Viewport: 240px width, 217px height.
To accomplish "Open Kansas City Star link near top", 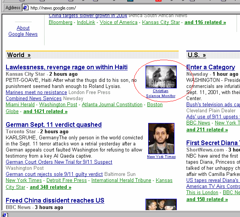I will point(161,22).
